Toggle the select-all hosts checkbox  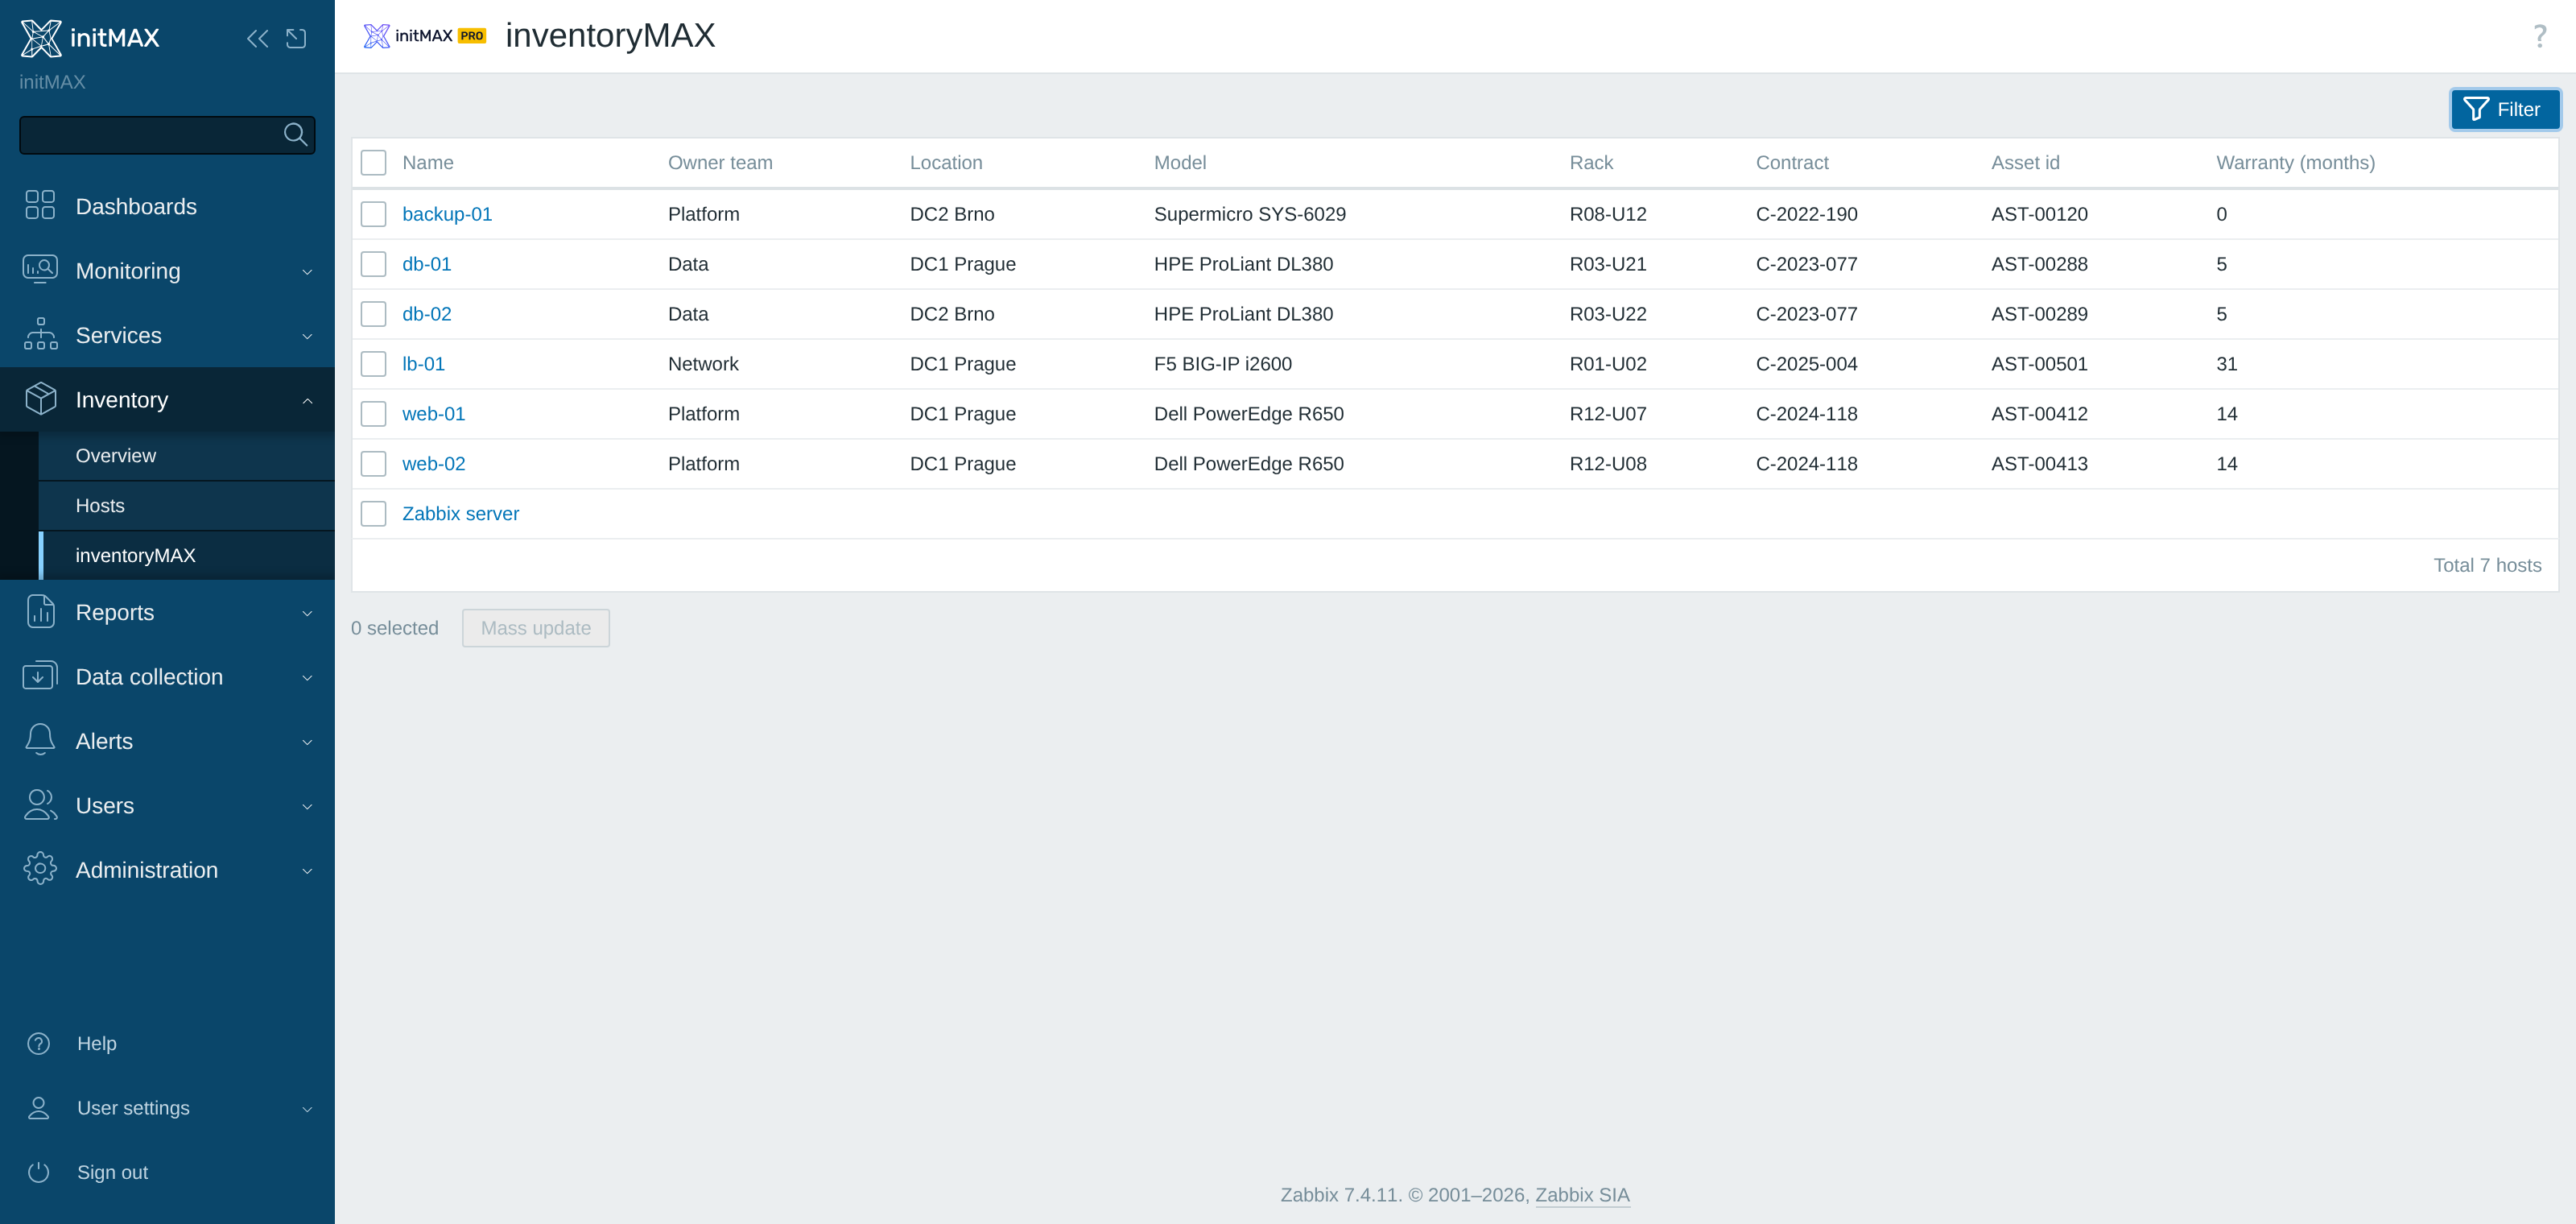click(373, 163)
